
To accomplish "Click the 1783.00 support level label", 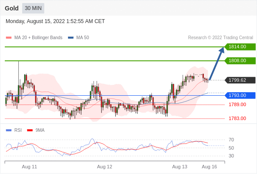I will coord(237,118).
